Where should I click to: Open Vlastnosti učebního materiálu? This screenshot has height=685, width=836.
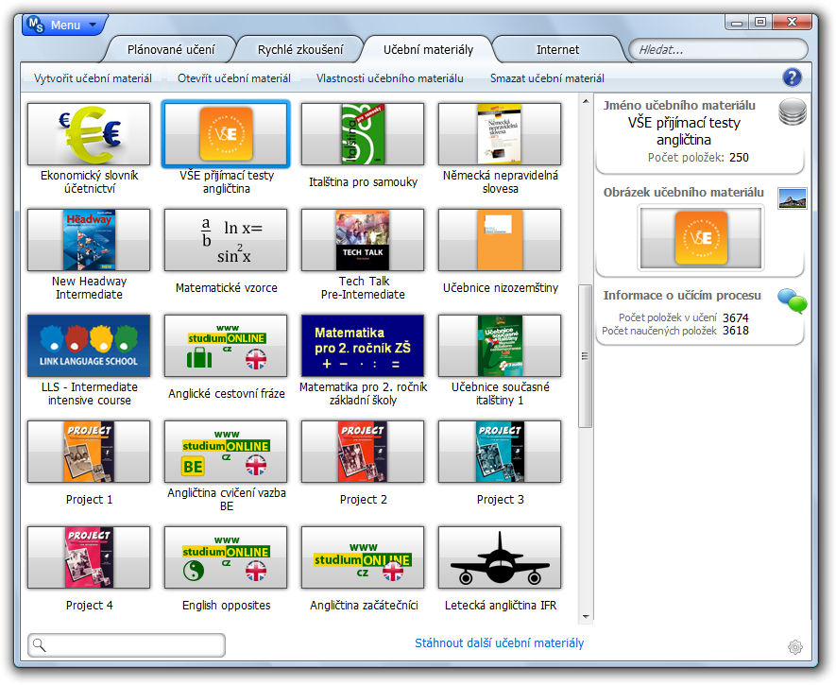[x=390, y=78]
